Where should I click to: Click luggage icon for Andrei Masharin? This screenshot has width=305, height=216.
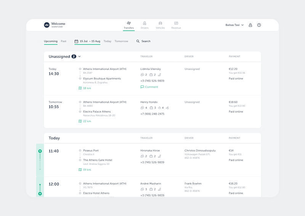[151, 189]
